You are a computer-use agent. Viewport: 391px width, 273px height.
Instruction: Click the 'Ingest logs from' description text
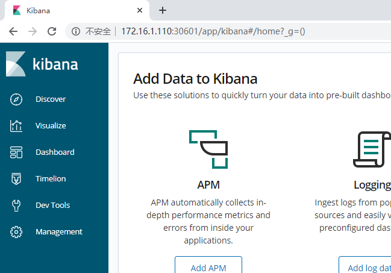pyautogui.click(x=352, y=215)
